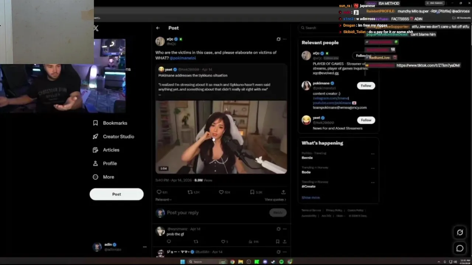Image resolution: width=472 pixels, height=265 pixels.
Task: Open the messages floating chat button
Action: [460, 248]
